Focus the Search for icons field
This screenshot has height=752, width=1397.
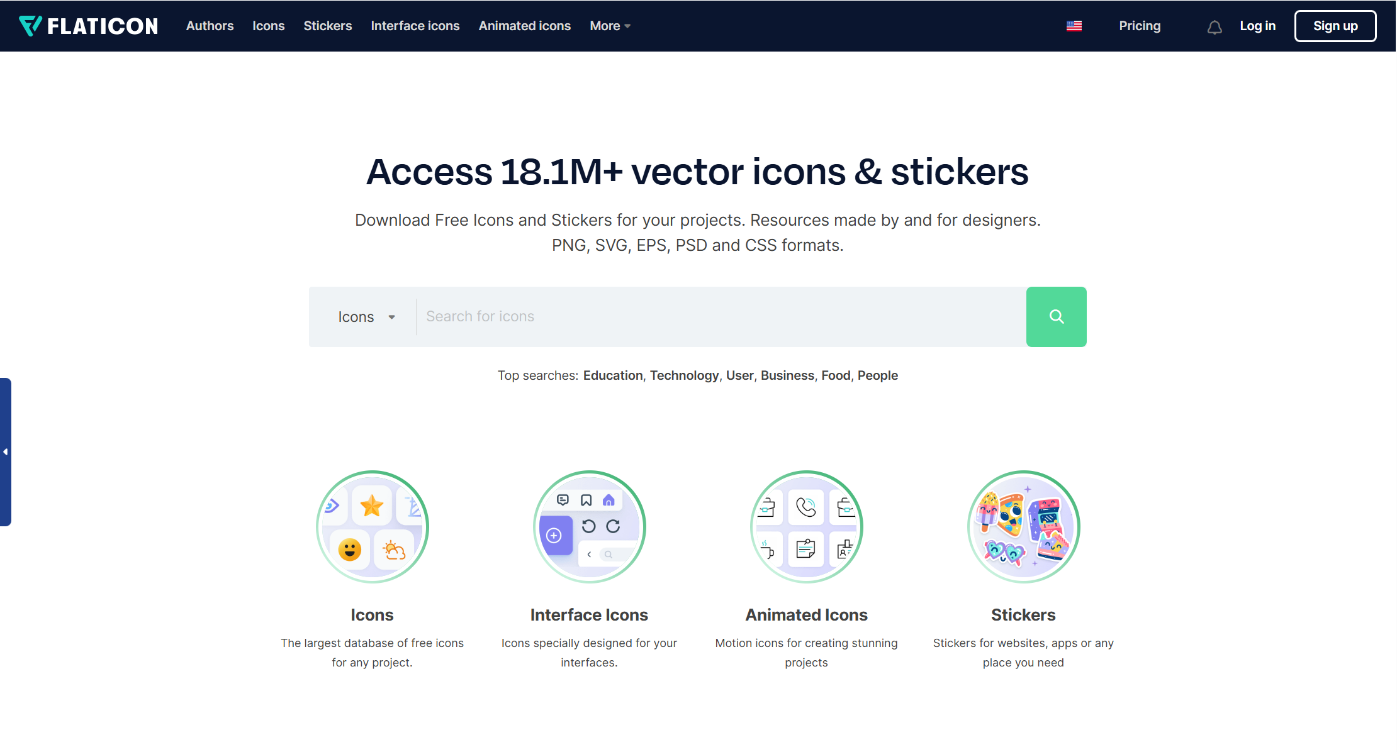(x=721, y=316)
